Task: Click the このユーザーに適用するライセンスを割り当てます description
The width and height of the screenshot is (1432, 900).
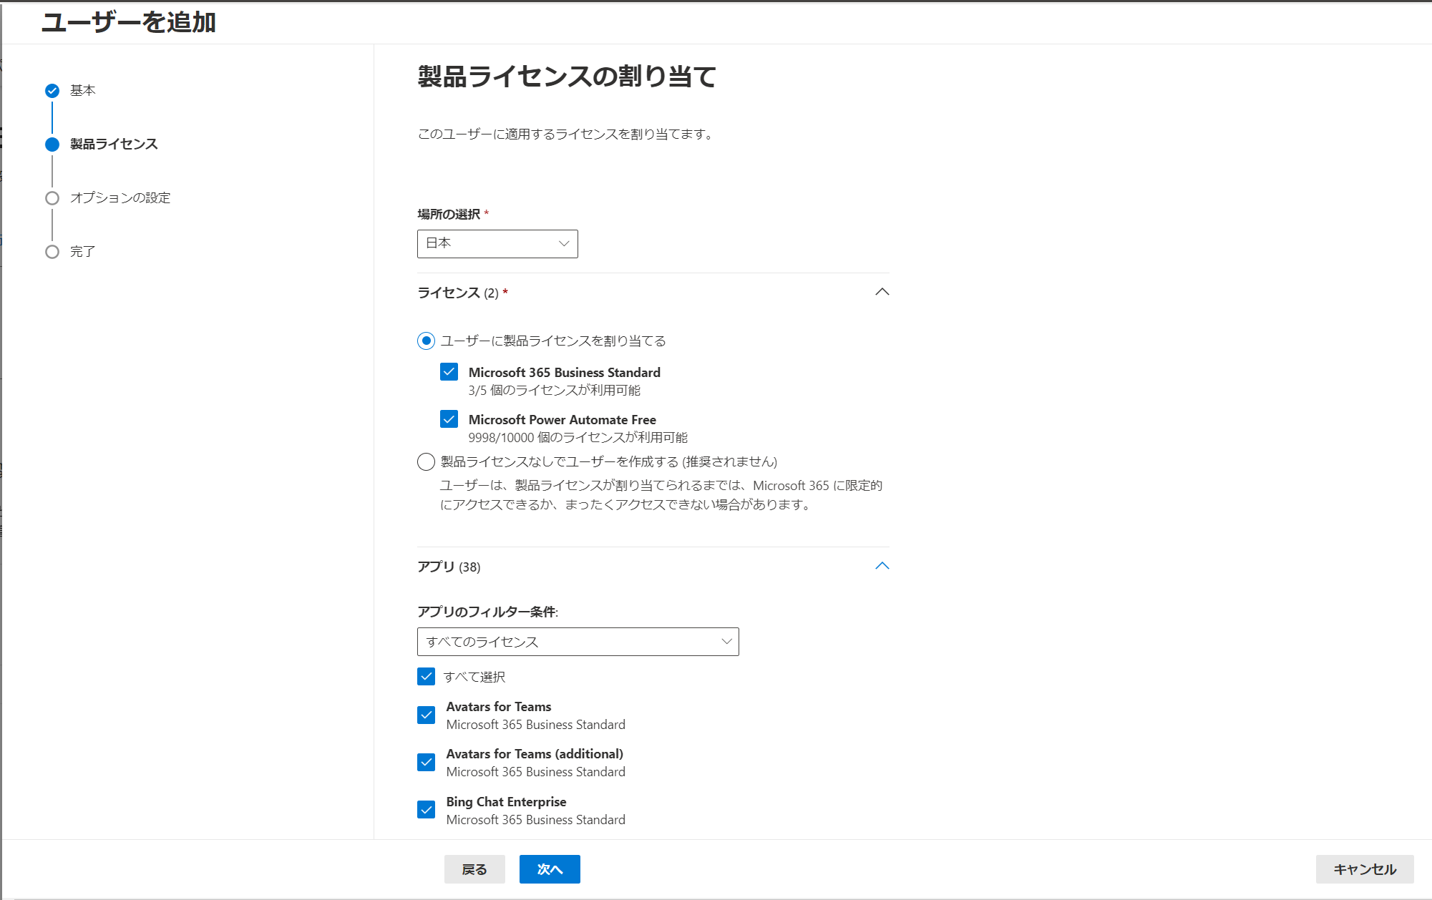Action: coord(565,134)
